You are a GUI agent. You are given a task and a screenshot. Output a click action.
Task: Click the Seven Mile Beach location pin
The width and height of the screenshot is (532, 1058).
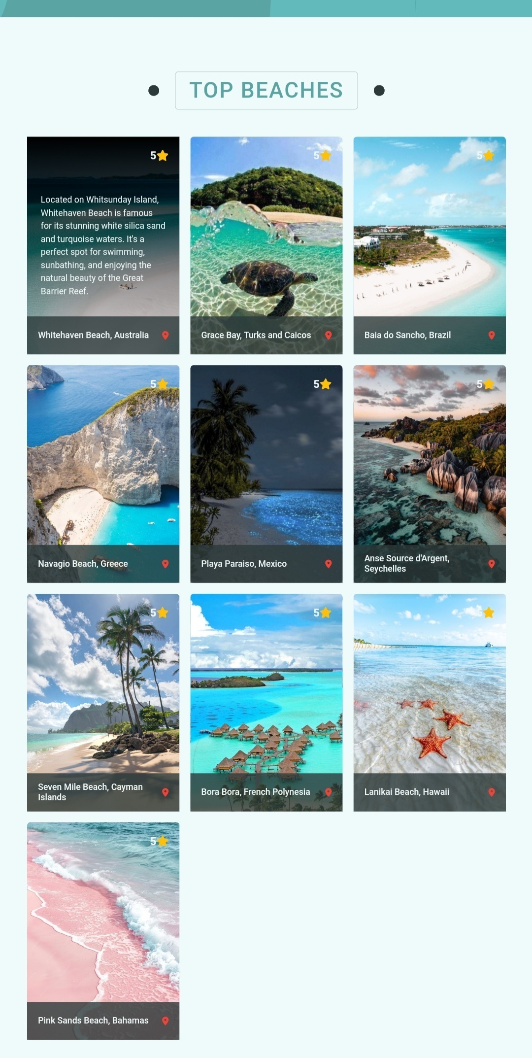pyautogui.click(x=166, y=792)
